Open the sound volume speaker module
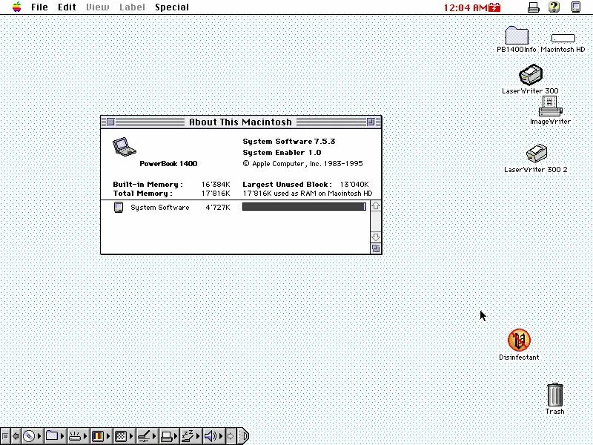593x445 pixels. pos(213,436)
